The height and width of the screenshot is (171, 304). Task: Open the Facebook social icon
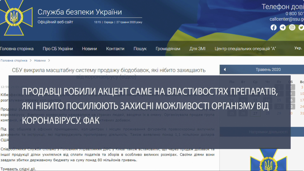pos(274,27)
